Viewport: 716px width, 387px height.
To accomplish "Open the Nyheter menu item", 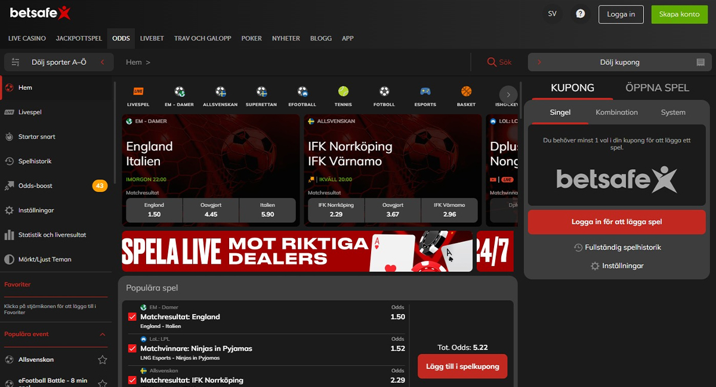I will point(286,38).
